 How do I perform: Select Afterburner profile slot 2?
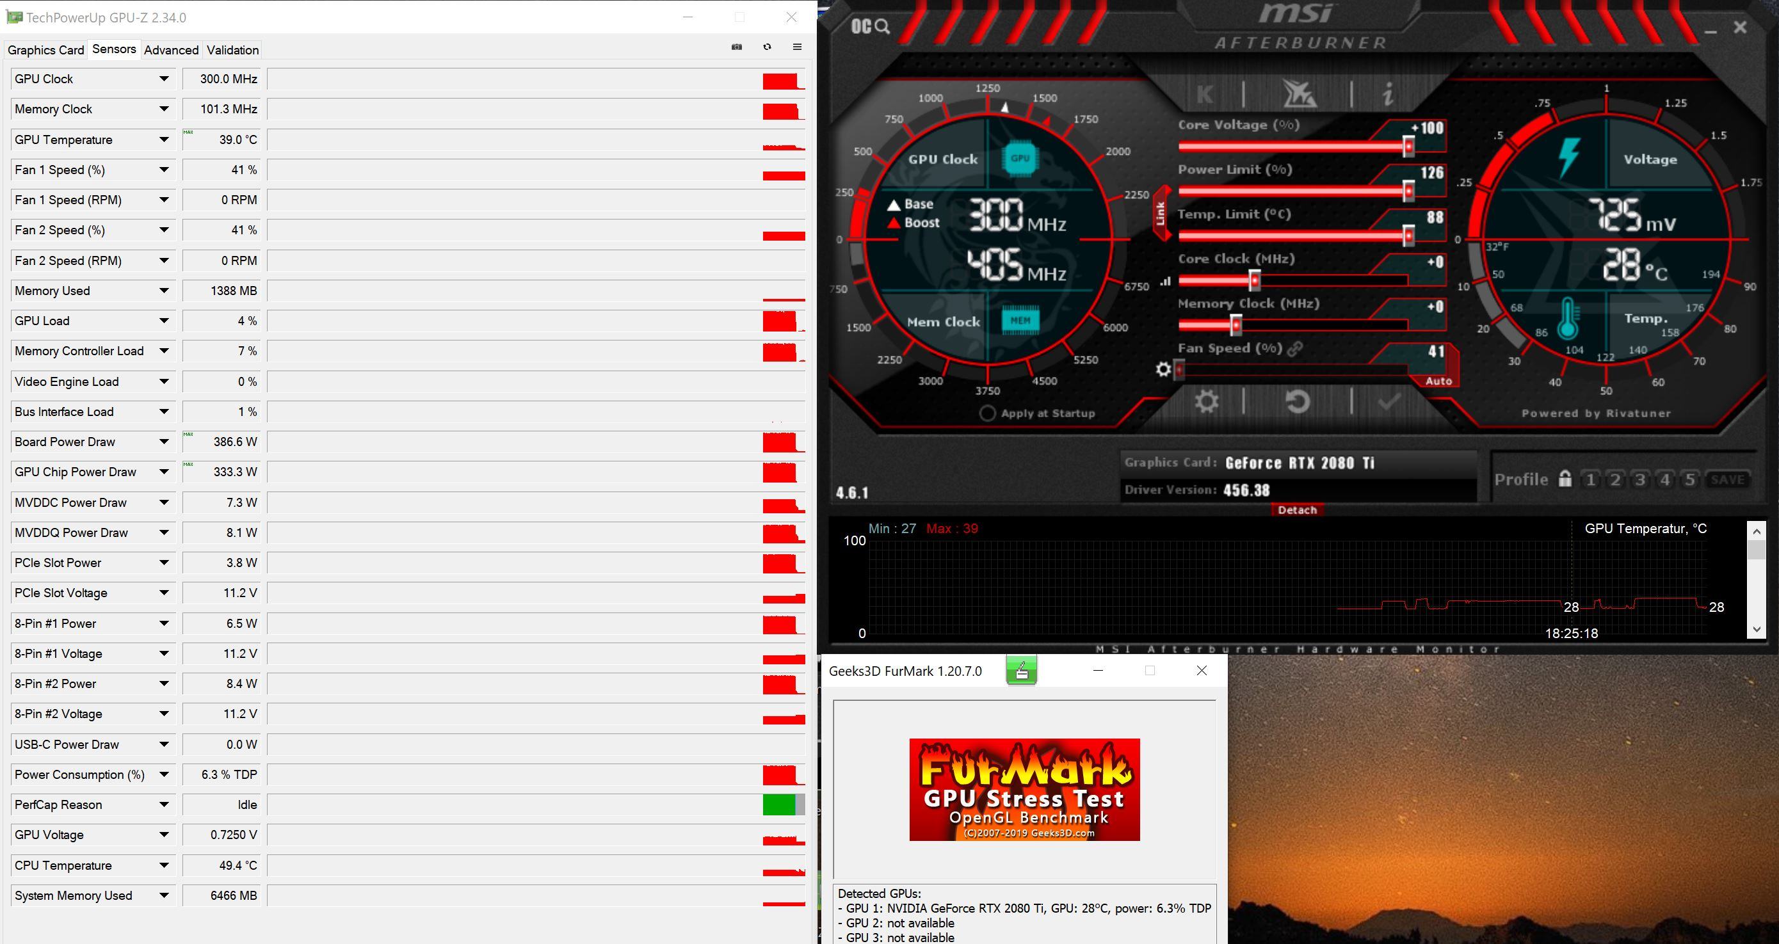click(1615, 479)
